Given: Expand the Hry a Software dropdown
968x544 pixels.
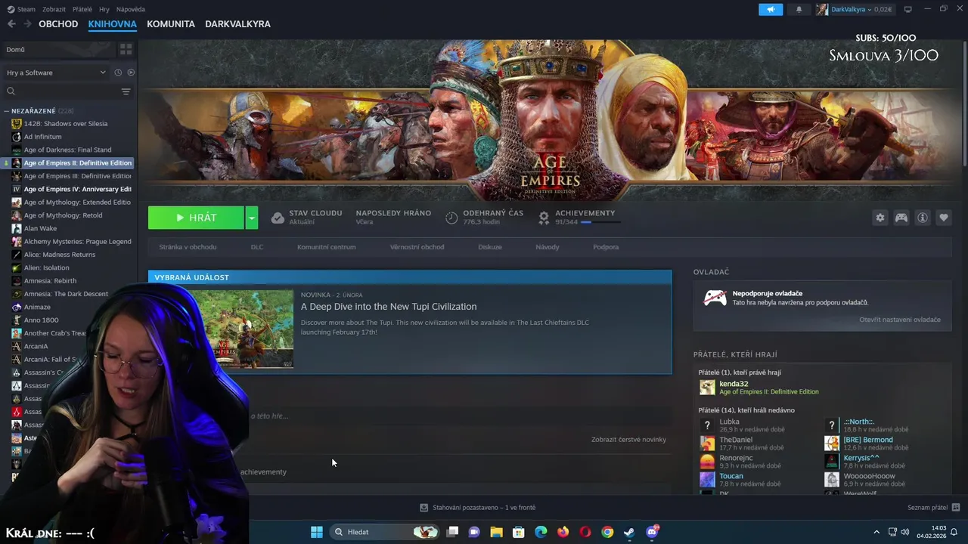Looking at the screenshot, I should click(x=56, y=73).
